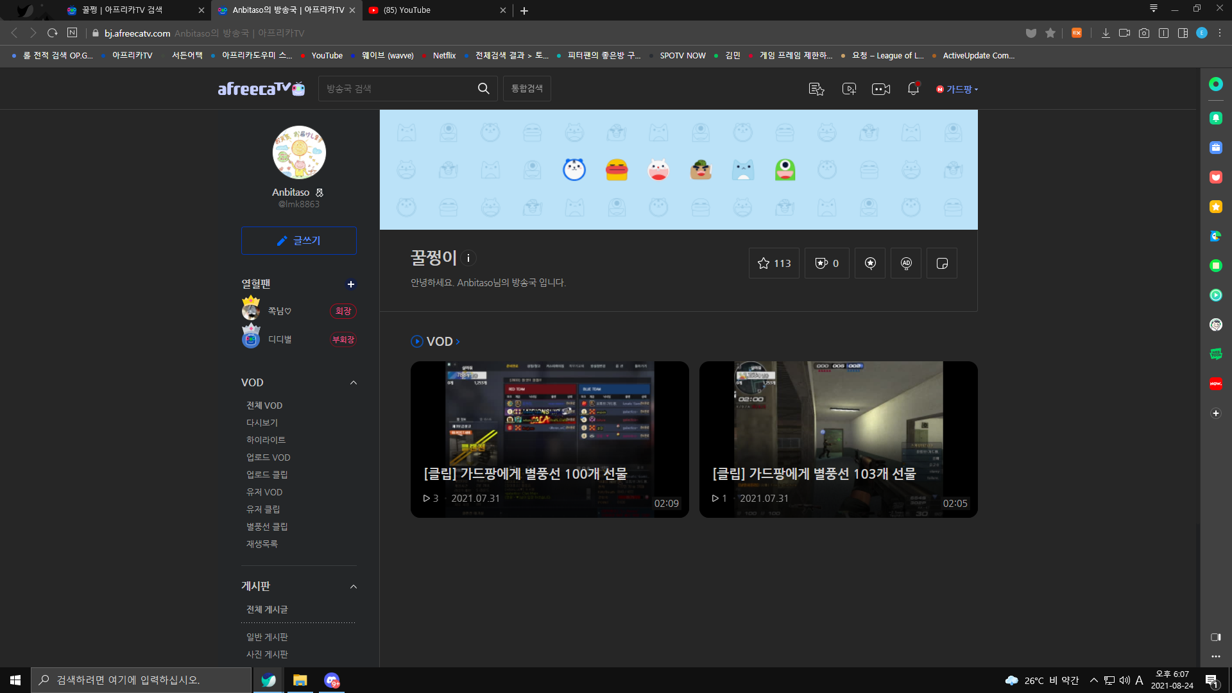1232x693 pixels.
Task: Toggle browser bookmark star in address bar
Action: [1050, 33]
